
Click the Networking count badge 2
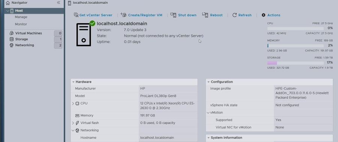58,45
